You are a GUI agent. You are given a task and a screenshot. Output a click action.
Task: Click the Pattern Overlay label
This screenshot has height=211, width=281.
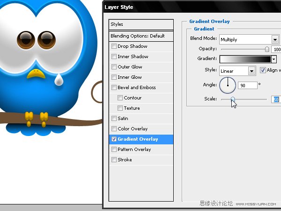point(134,150)
